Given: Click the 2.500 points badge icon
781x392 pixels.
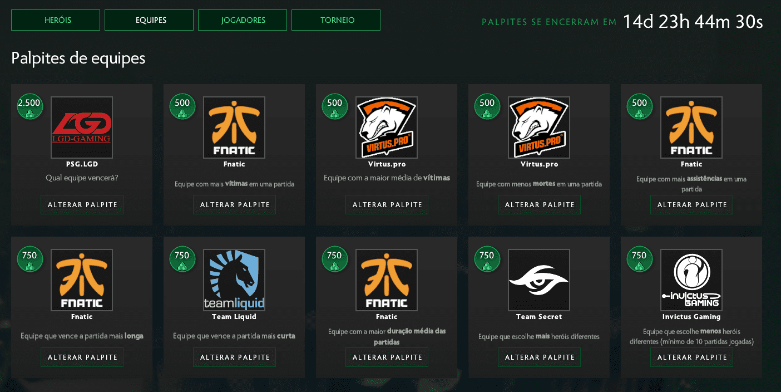Looking at the screenshot, I should point(29,106).
